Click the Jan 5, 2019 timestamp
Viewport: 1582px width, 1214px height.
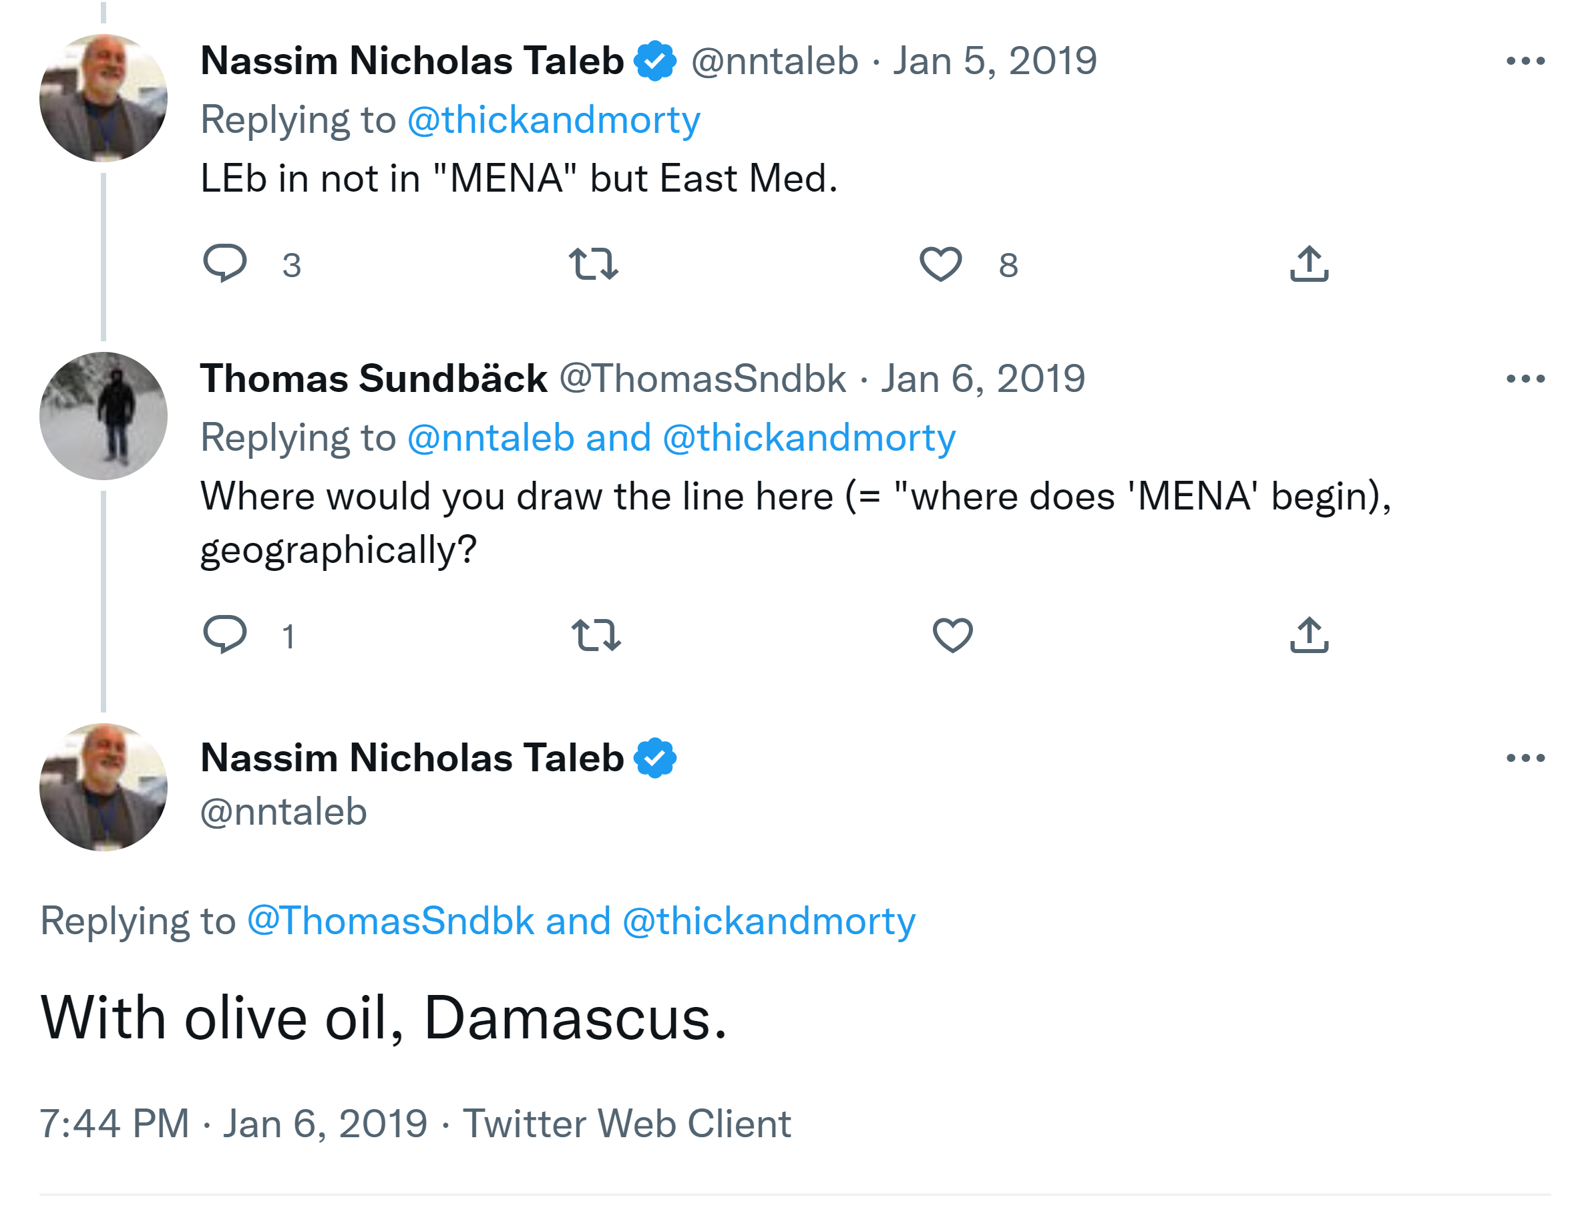[x=994, y=61]
